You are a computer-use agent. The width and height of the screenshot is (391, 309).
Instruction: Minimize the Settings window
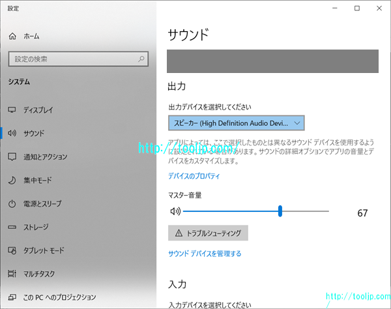335,8
